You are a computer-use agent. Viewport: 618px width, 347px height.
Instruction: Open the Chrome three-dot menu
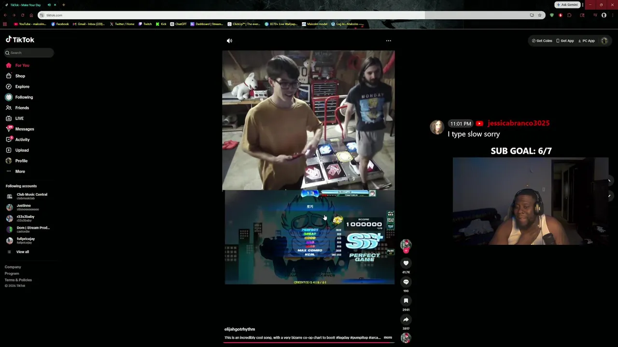tap(613, 15)
